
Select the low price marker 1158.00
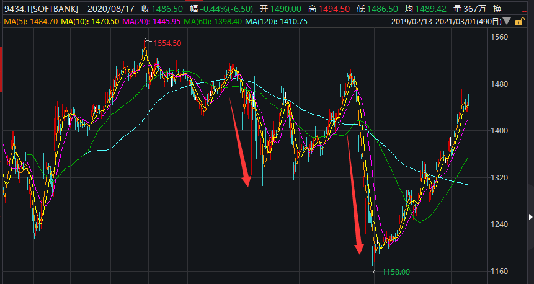396,272
